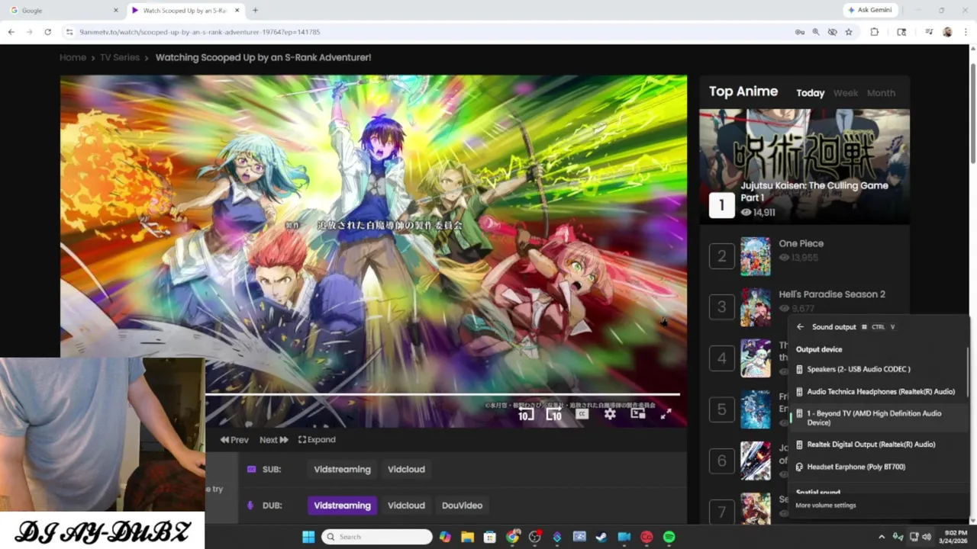Viewport: 977px width, 549px height.
Task: Open More volume settings
Action: click(x=826, y=506)
